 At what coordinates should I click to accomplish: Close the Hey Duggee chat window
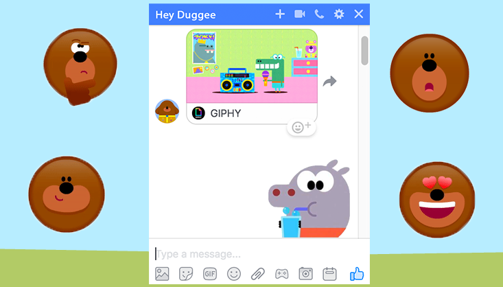click(359, 14)
